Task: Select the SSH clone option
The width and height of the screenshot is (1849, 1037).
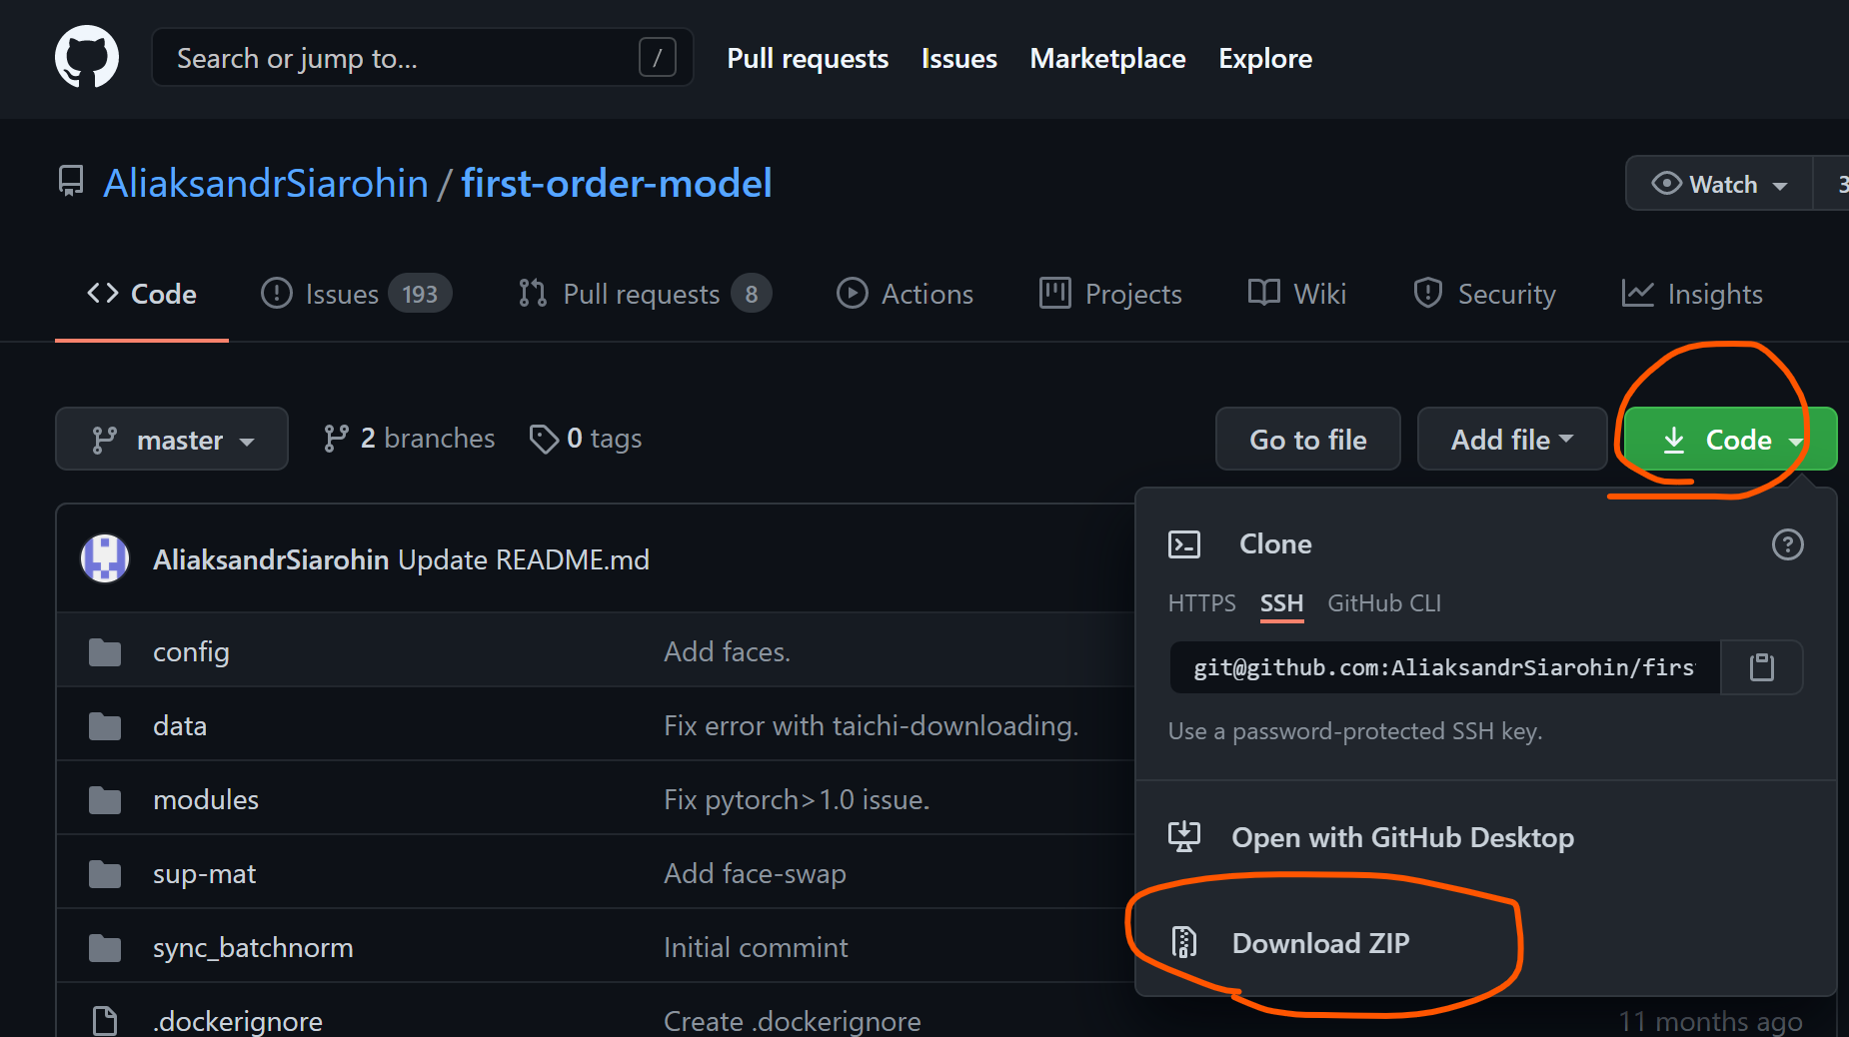Action: coord(1281,603)
